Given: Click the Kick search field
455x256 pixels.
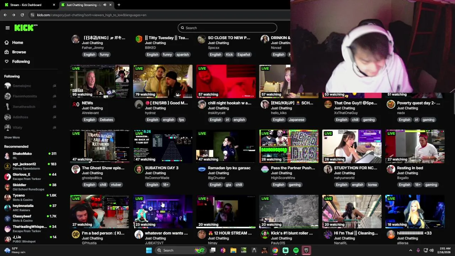Looking at the screenshot, I should tap(227, 28).
